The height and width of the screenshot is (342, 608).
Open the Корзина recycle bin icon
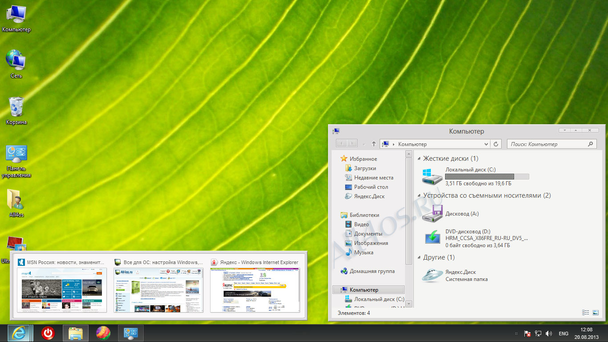click(16, 110)
